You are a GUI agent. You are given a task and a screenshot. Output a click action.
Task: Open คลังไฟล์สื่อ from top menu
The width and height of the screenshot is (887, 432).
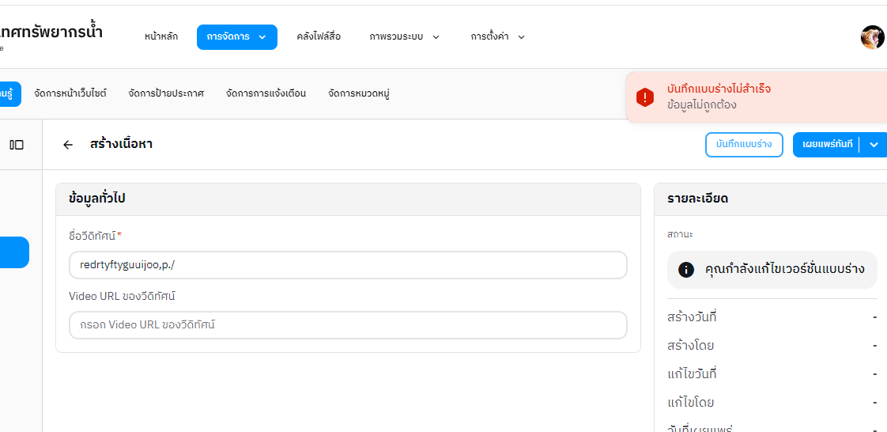pos(319,37)
